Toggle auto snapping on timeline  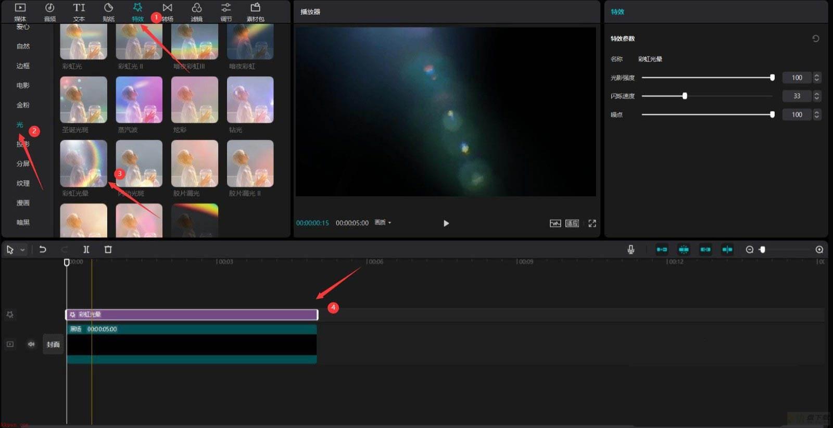click(x=684, y=249)
